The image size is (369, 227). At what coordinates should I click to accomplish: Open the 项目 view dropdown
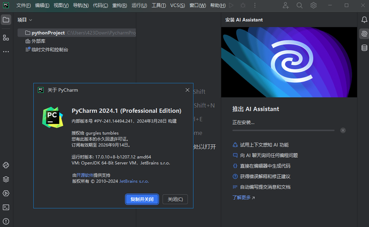[x=25, y=20]
